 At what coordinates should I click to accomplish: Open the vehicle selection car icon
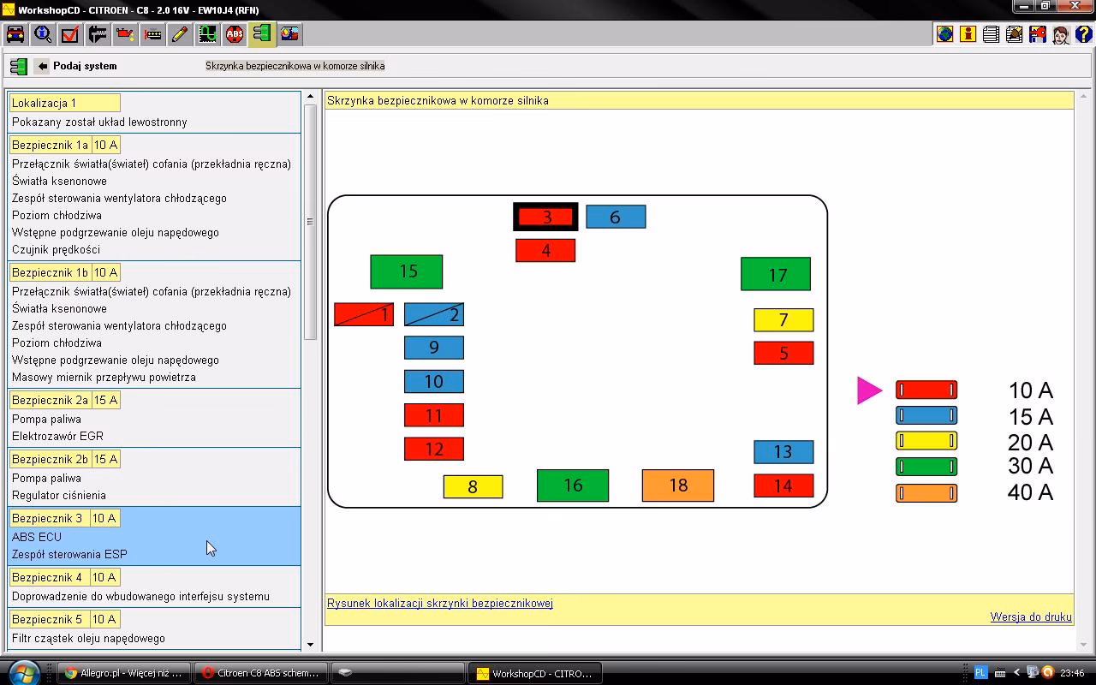pyautogui.click(x=15, y=34)
